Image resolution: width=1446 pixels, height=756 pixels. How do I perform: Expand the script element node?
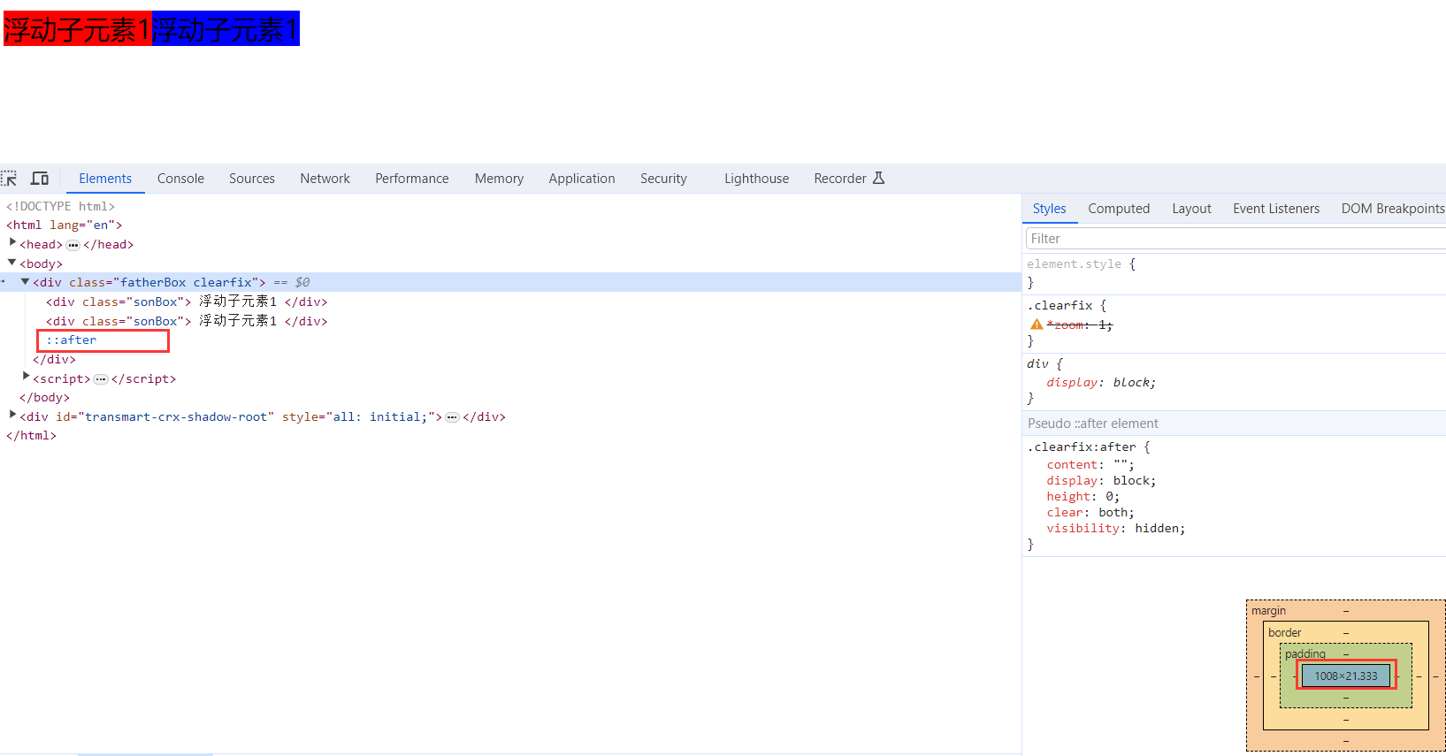pos(26,377)
